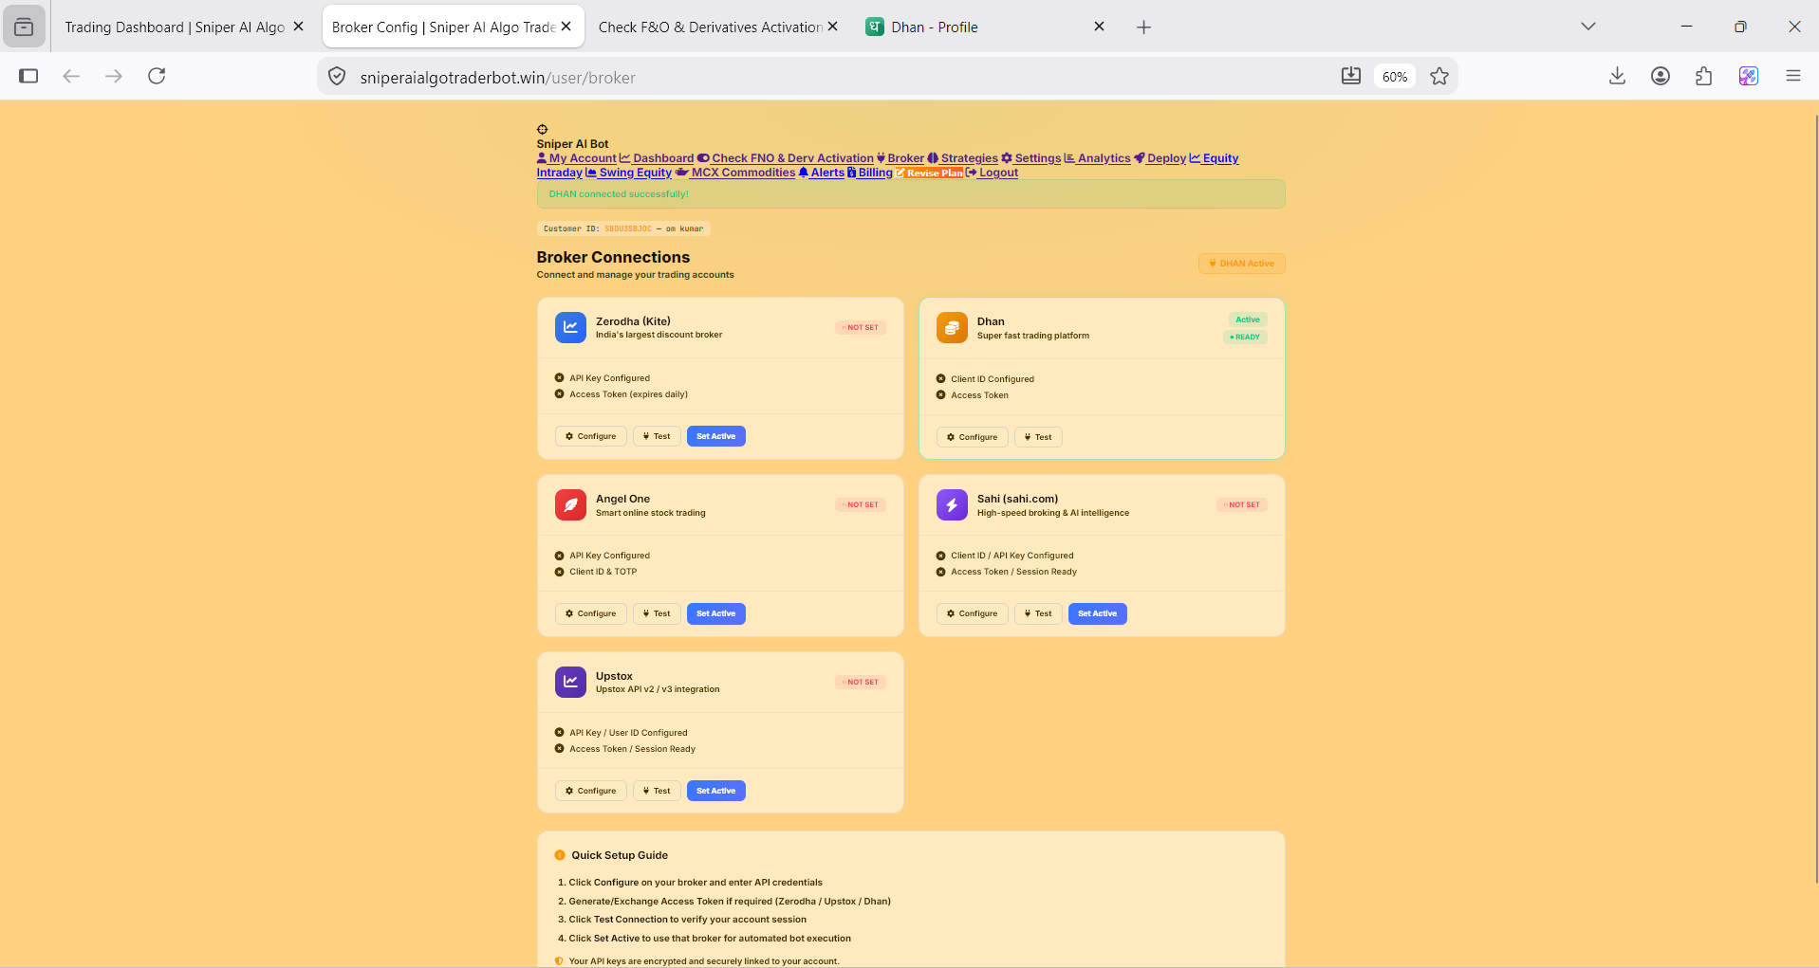Open the browser extensions puzzle icon

[x=1704, y=76]
